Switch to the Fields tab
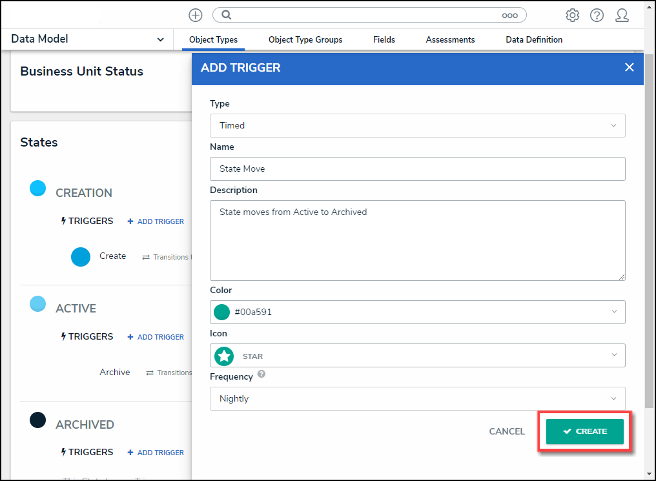Screen dimensions: 656x481 tap(384, 40)
